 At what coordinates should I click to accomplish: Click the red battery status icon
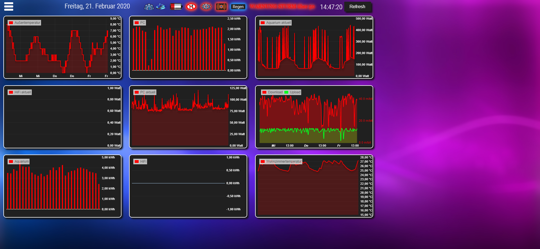pos(176,7)
